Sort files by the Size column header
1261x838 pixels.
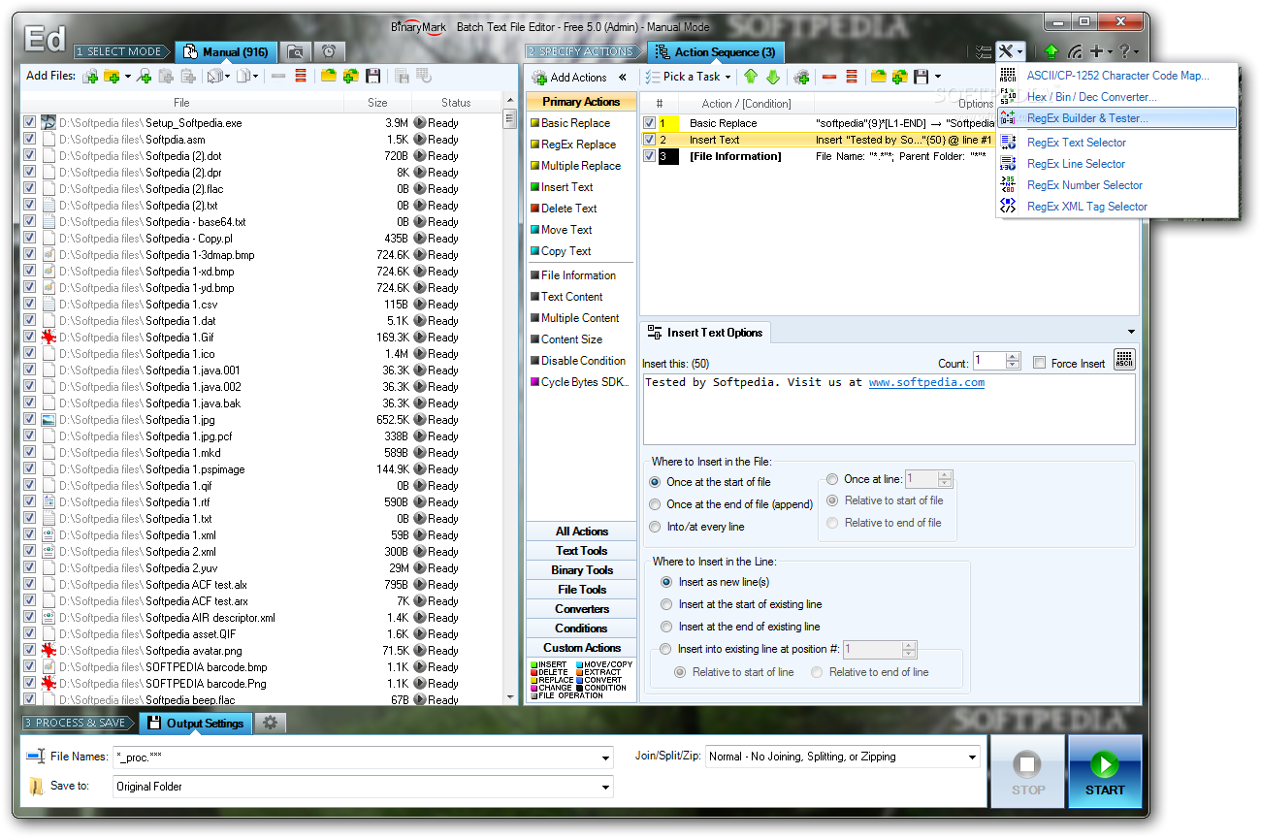(x=377, y=102)
